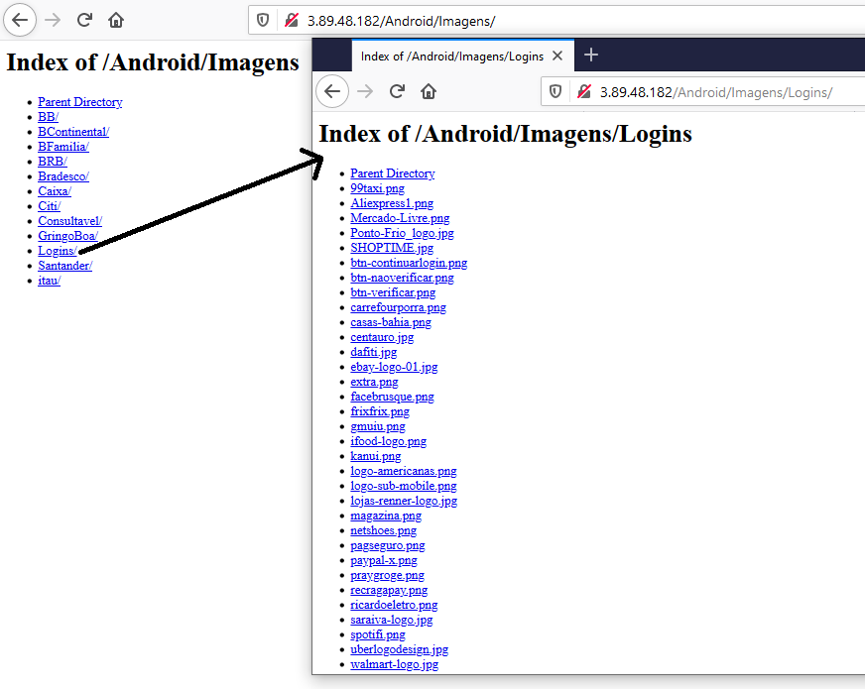Open the Logins/ folder link
Image resolution: width=865 pixels, height=689 pixels.
point(57,251)
